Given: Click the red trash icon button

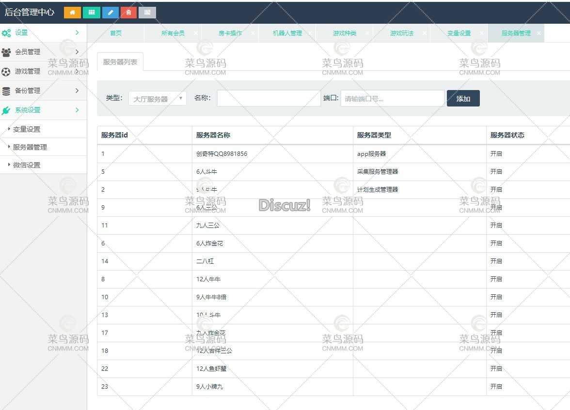Looking at the screenshot, I should tap(128, 13).
